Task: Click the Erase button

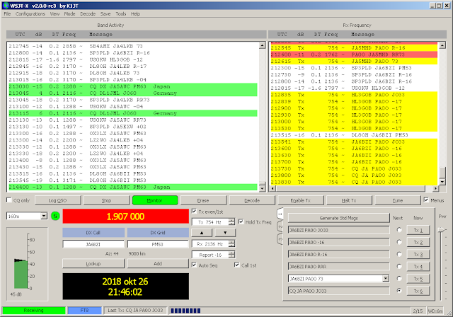Action: point(203,200)
